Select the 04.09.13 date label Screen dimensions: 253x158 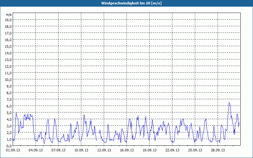[36, 150]
